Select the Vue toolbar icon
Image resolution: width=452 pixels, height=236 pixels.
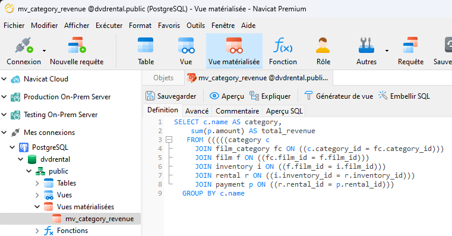coord(186,45)
